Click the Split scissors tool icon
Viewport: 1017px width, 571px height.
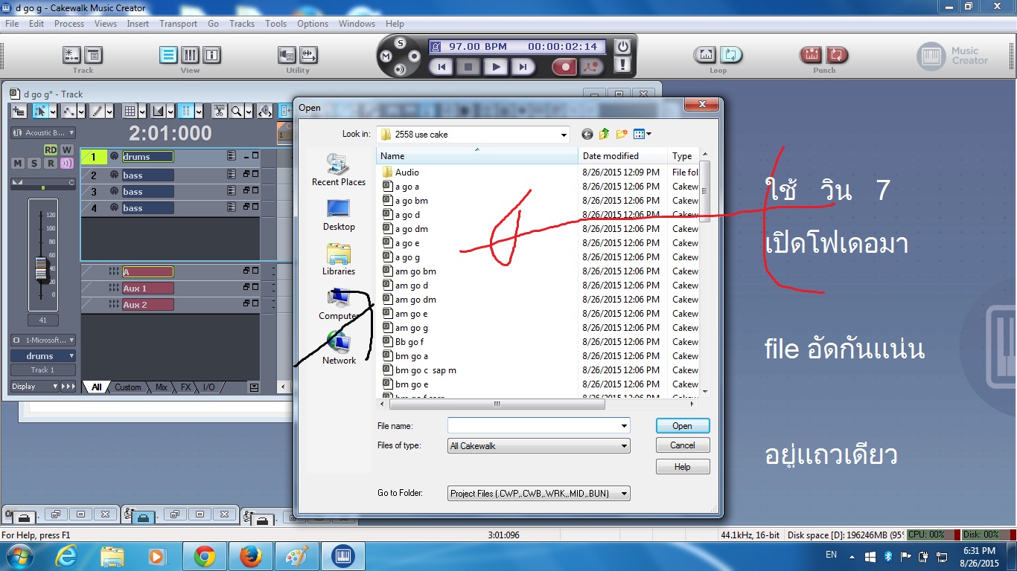219,111
